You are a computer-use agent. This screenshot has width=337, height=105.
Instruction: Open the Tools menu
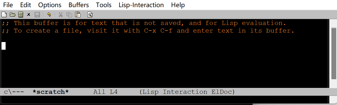click(x=104, y=5)
